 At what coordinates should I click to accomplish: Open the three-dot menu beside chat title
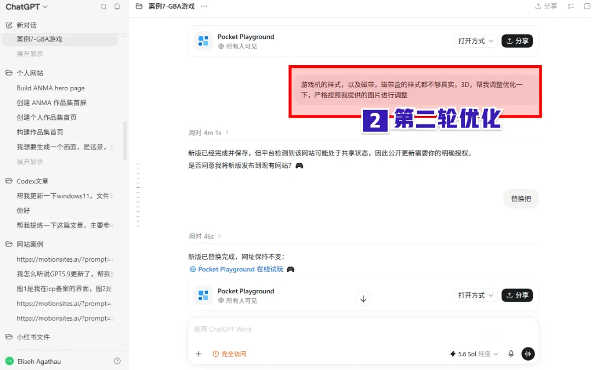[x=204, y=7]
